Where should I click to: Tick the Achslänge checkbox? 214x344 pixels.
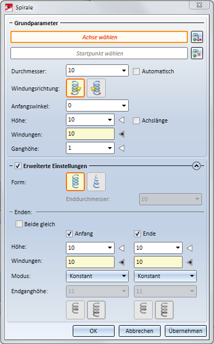tap(136, 120)
